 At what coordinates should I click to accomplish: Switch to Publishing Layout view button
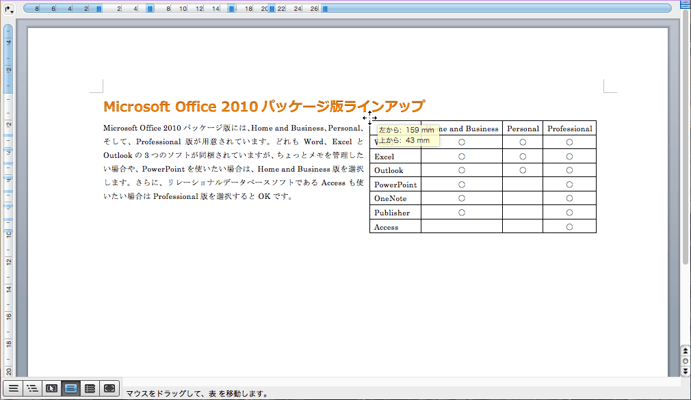(51, 388)
